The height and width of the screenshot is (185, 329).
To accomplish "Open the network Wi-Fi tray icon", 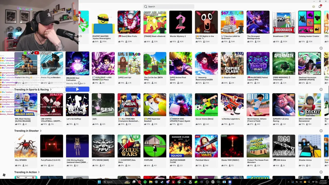I will [313, 182].
